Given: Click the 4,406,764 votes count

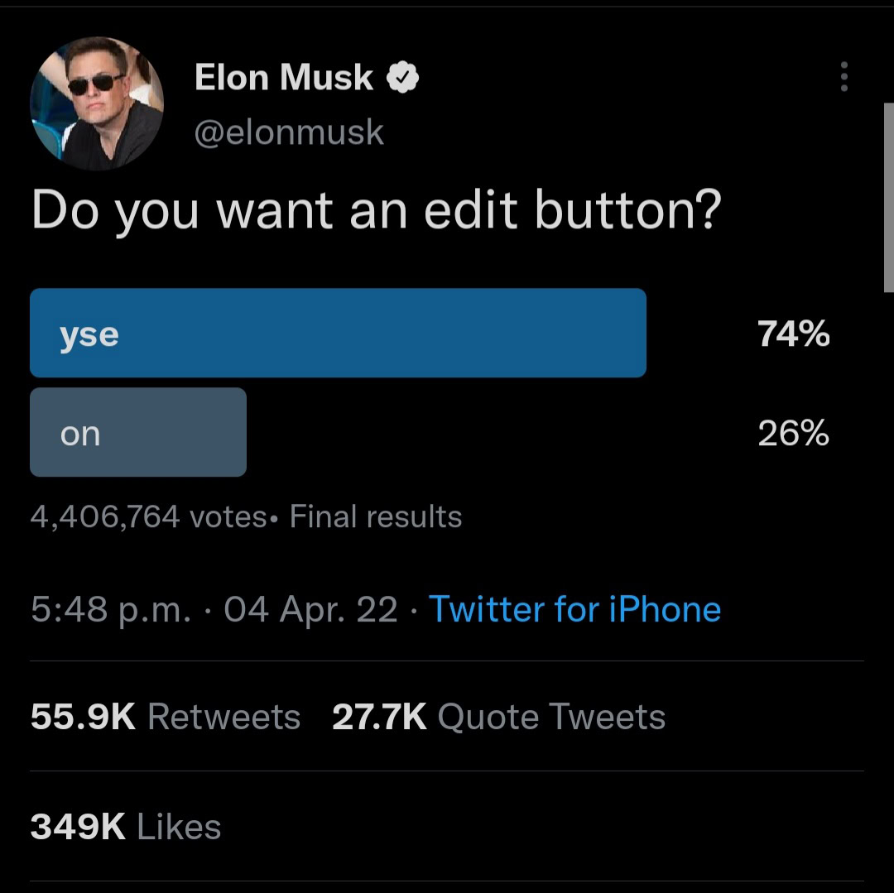Looking at the screenshot, I should click(147, 516).
